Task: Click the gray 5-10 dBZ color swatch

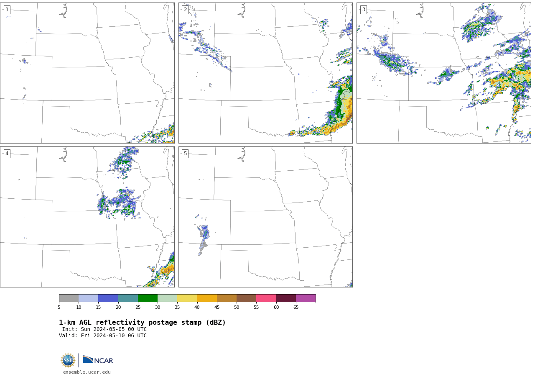Action: 69,298
